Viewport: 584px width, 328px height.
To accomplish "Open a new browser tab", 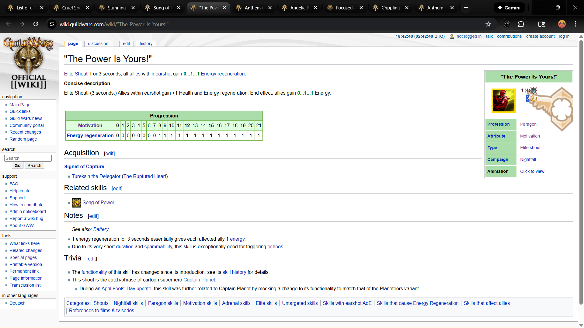I will (466, 8).
